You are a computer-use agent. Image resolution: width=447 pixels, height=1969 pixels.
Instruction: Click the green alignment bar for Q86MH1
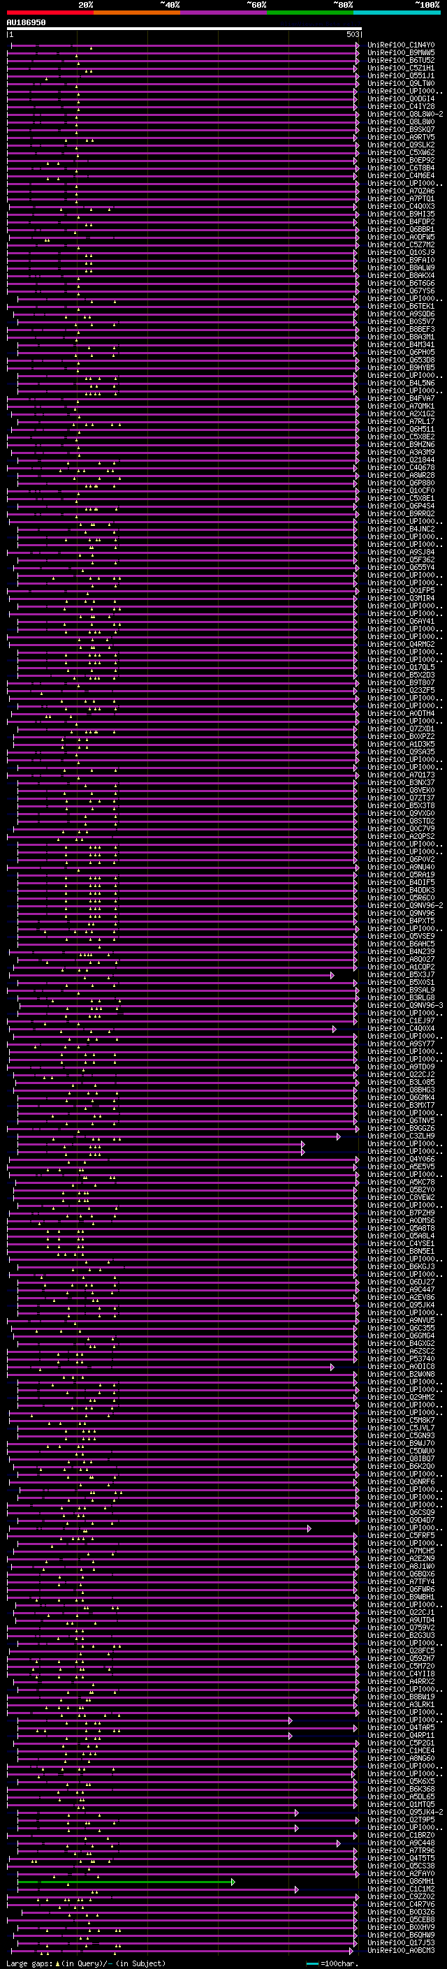[x=125, y=1882]
